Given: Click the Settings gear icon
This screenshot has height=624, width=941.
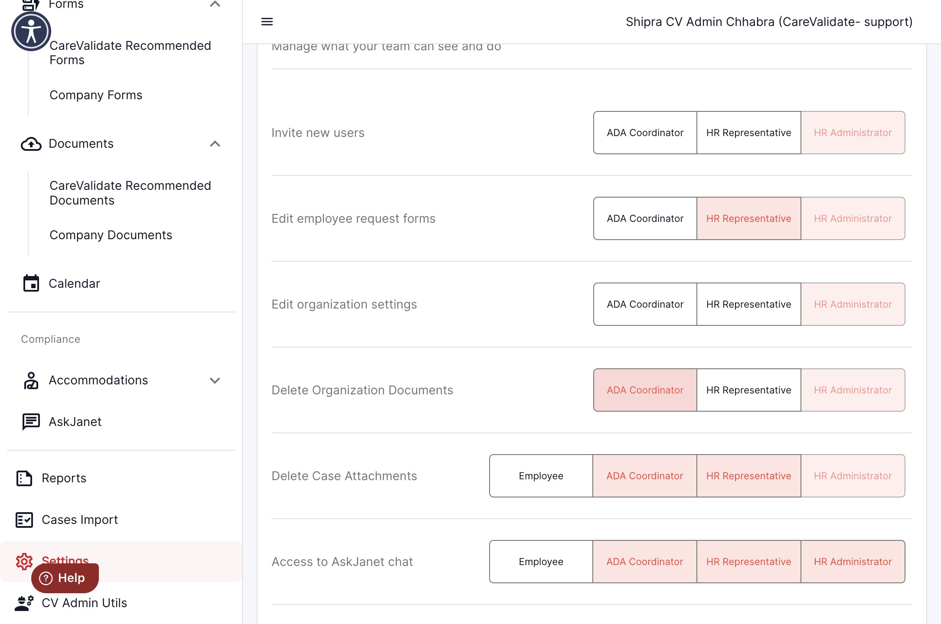Looking at the screenshot, I should (x=24, y=561).
